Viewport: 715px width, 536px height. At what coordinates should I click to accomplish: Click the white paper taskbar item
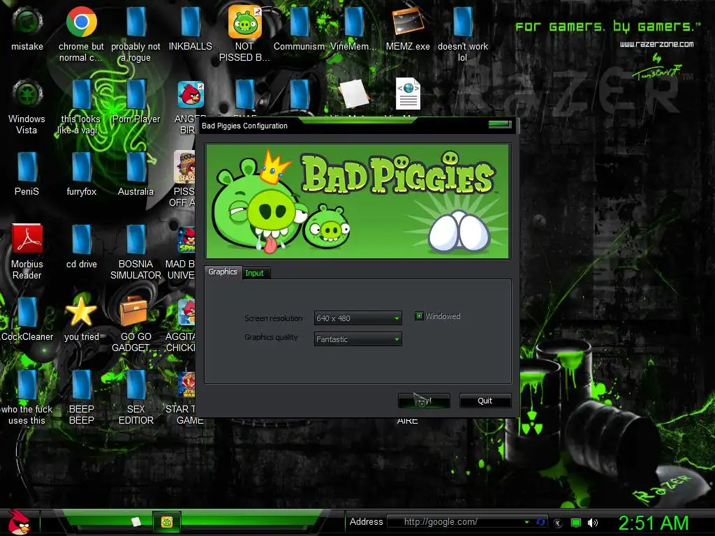135,522
